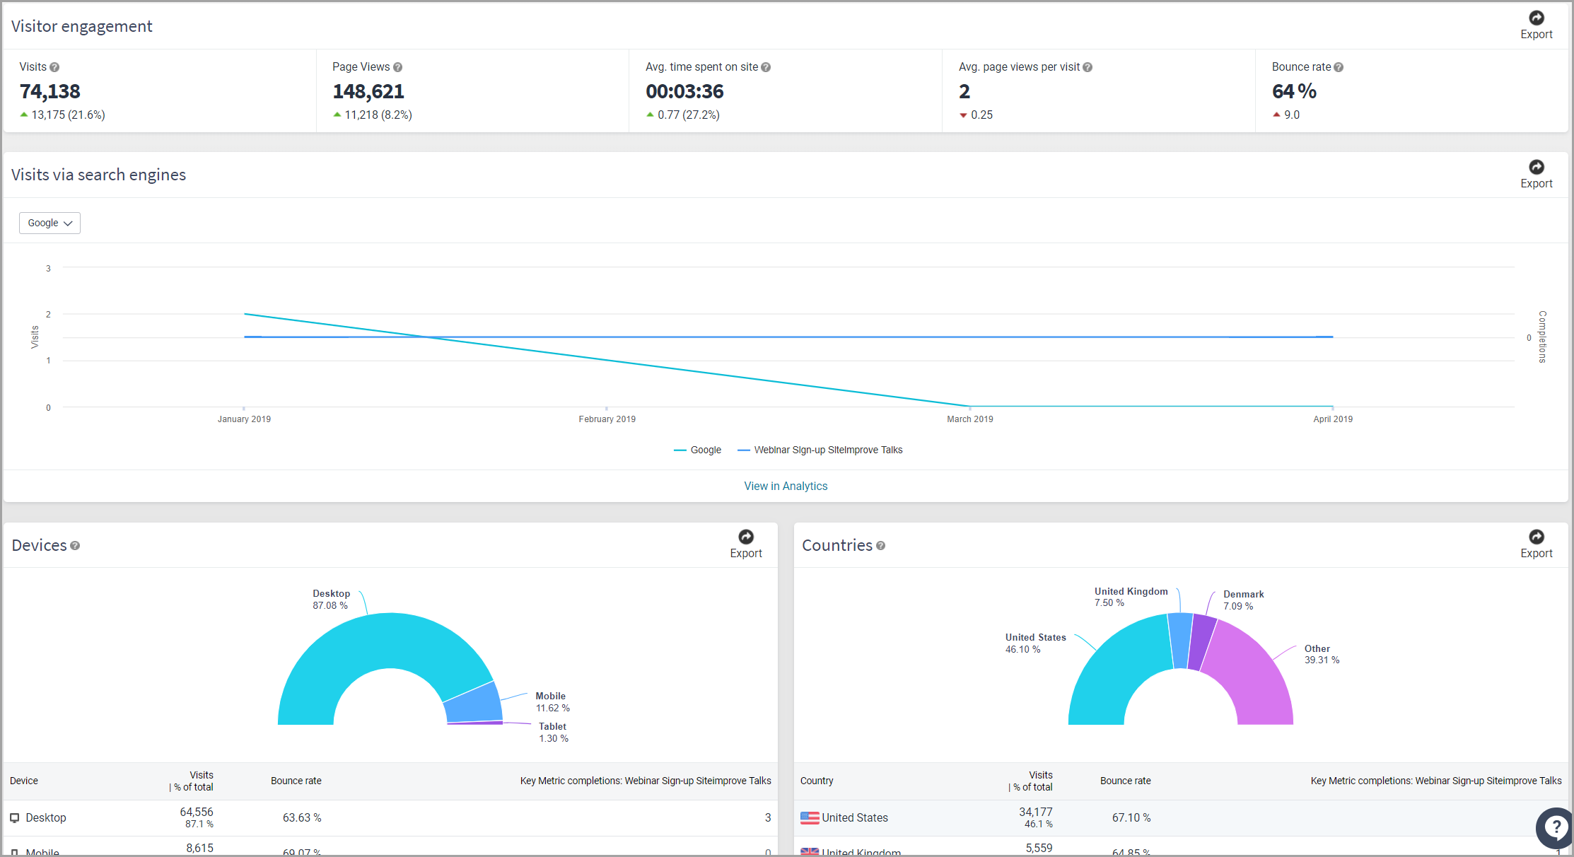Open help icon for Avg. page views per visit
Image resolution: width=1574 pixels, height=857 pixels.
(1088, 67)
